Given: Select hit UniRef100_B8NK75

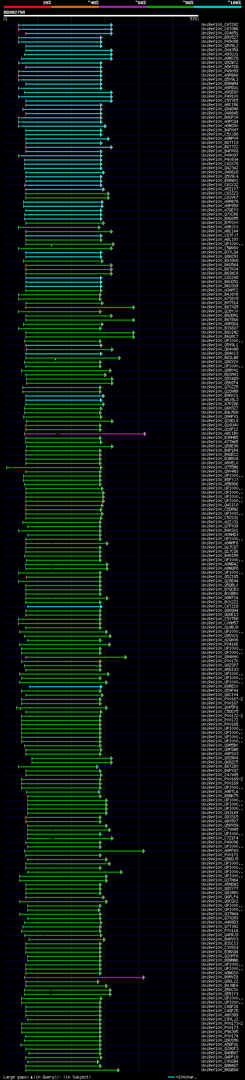Looking at the screenshot, I should tap(220, 796).
